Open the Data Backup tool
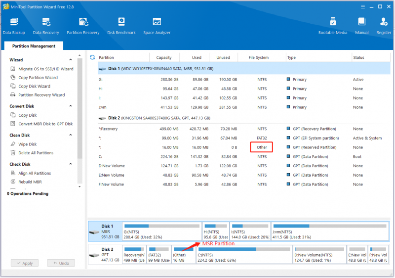Screen dimensions: 395x278 tap(14, 26)
